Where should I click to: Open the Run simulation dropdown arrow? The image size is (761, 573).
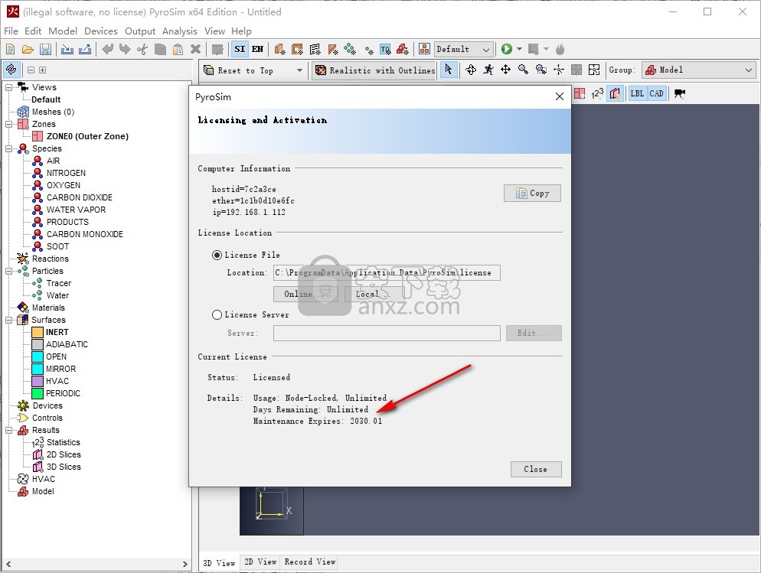coord(519,49)
